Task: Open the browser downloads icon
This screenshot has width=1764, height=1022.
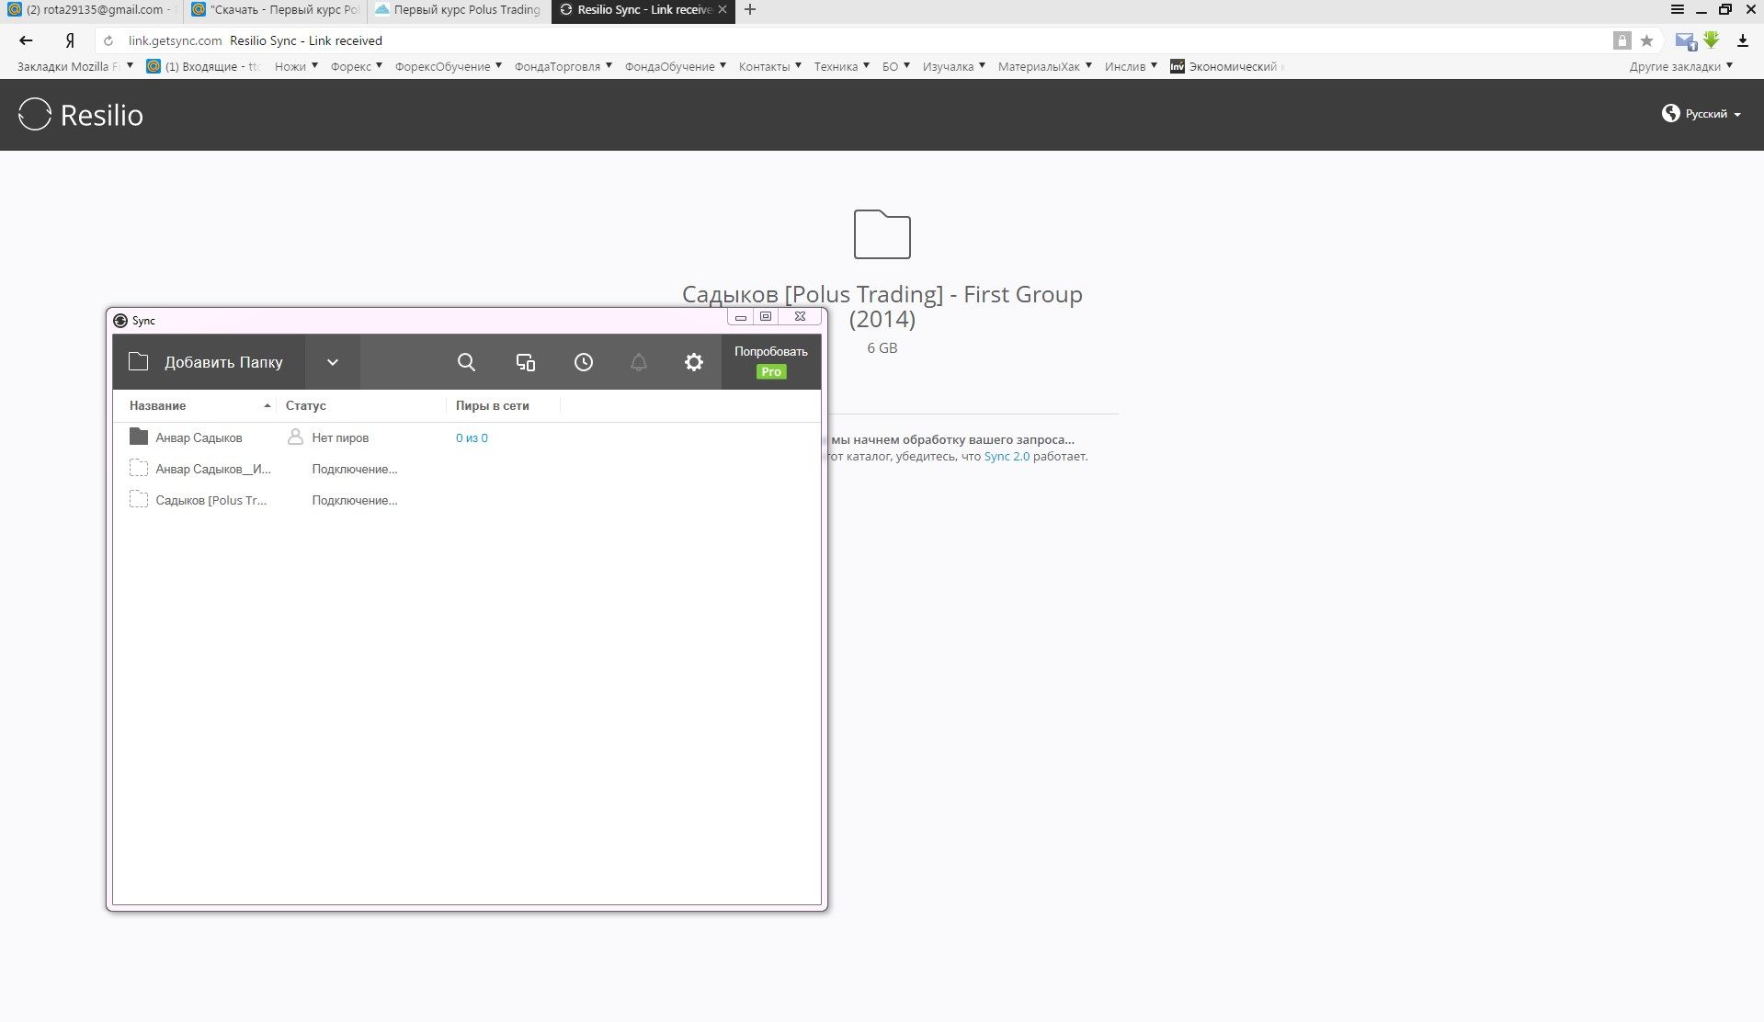Action: (1743, 40)
